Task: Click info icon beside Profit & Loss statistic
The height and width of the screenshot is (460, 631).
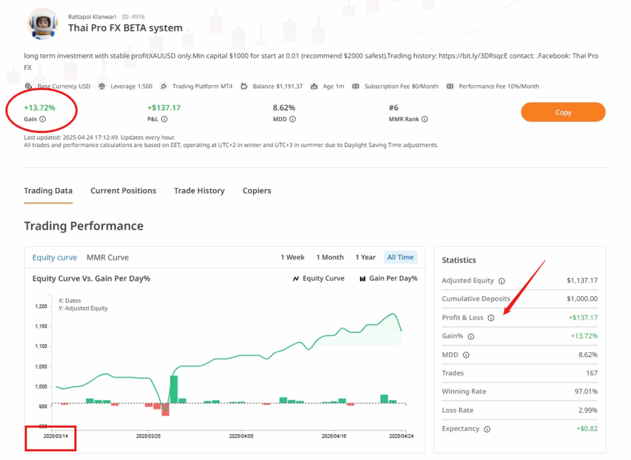Action: tap(491, 318)
